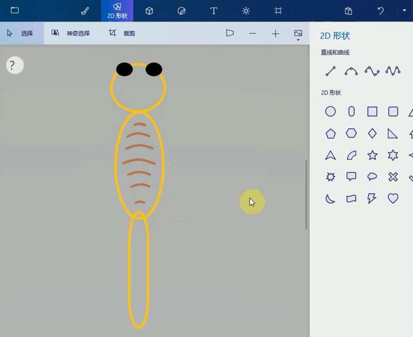Pick the rectangular speech bubble shape
This screenshot has height=337, width=413.
pyautogui.click(x=351, y=176)
